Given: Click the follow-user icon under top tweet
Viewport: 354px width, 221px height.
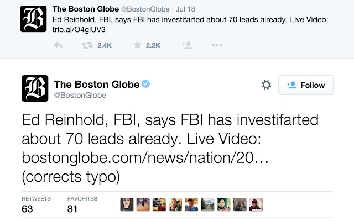Looking at the screenshot, I should click(x=188, y=45).
